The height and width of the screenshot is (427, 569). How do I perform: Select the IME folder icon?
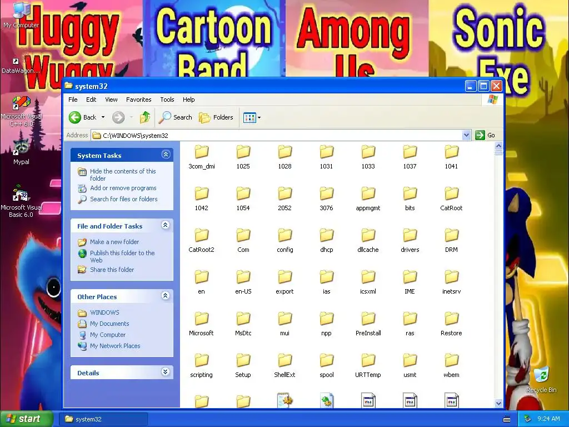point(410,277)
